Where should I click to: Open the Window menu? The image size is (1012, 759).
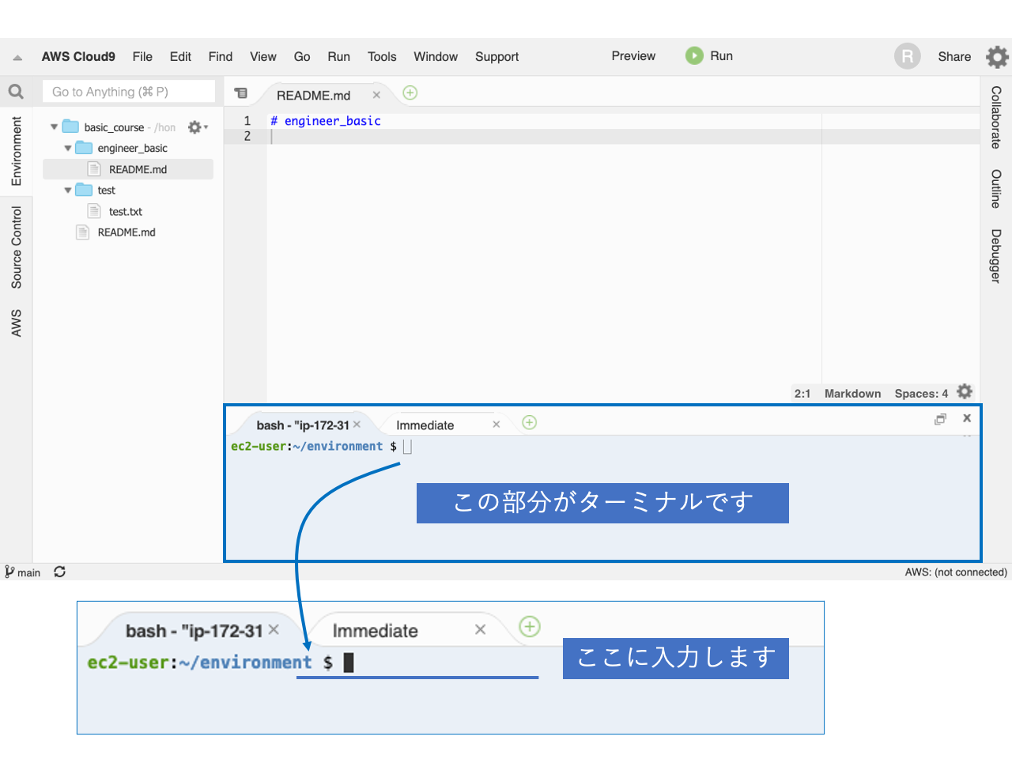pos(436,57)
